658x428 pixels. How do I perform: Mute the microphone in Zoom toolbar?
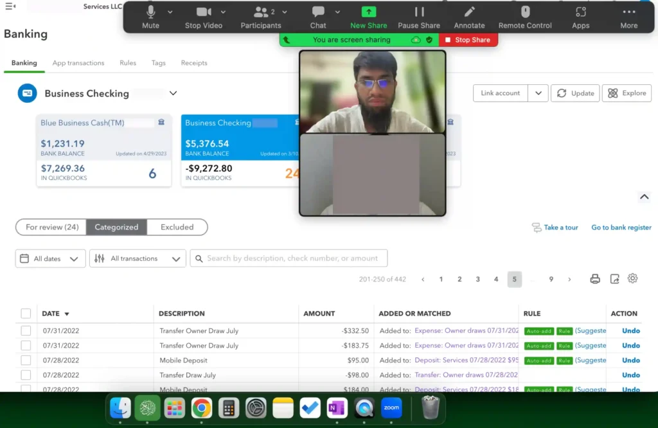click(x=150, y=17)
